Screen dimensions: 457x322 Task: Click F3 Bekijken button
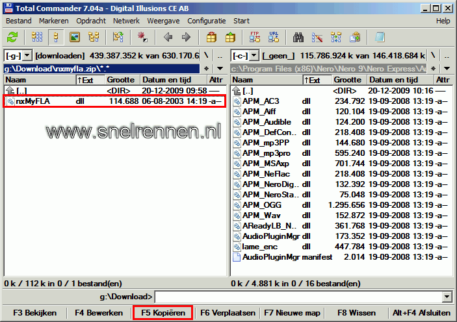34,313
